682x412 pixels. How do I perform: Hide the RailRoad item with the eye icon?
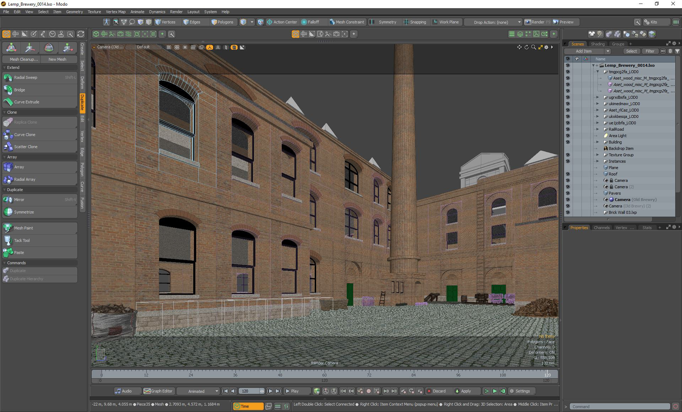(x=568, y=129)
